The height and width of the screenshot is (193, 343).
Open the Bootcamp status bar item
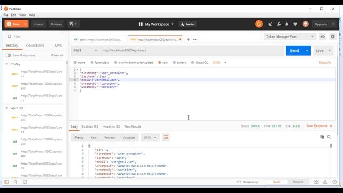(248, 182)
